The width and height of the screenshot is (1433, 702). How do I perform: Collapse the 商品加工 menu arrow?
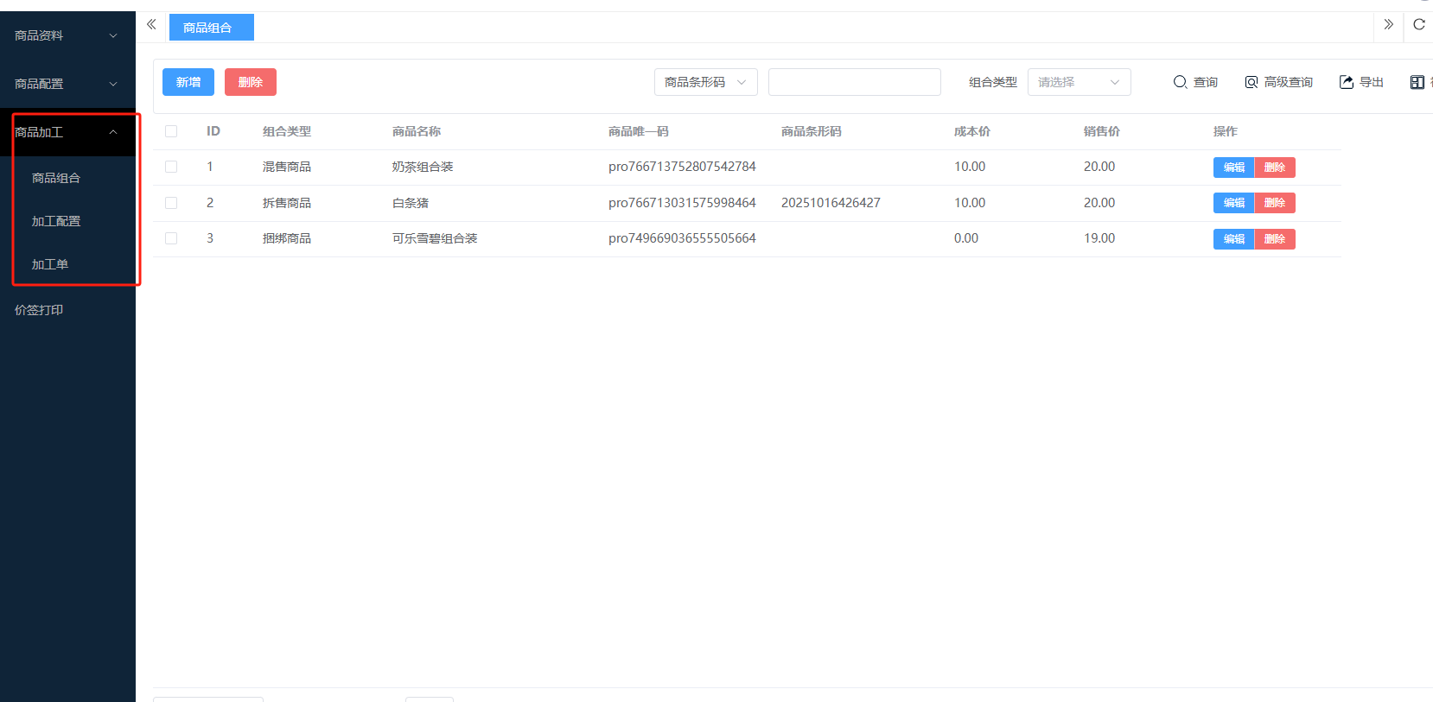click(113, 132)
